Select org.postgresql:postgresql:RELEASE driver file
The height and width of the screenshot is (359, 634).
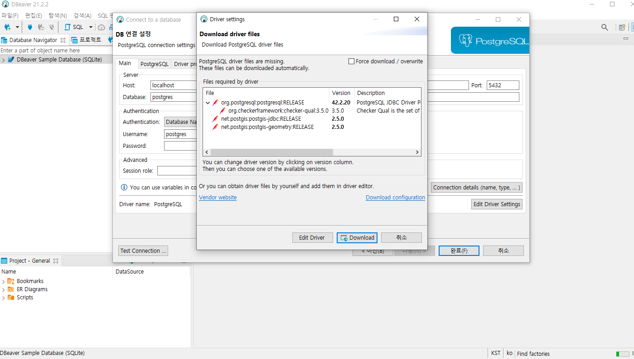(x=262, y=103)
